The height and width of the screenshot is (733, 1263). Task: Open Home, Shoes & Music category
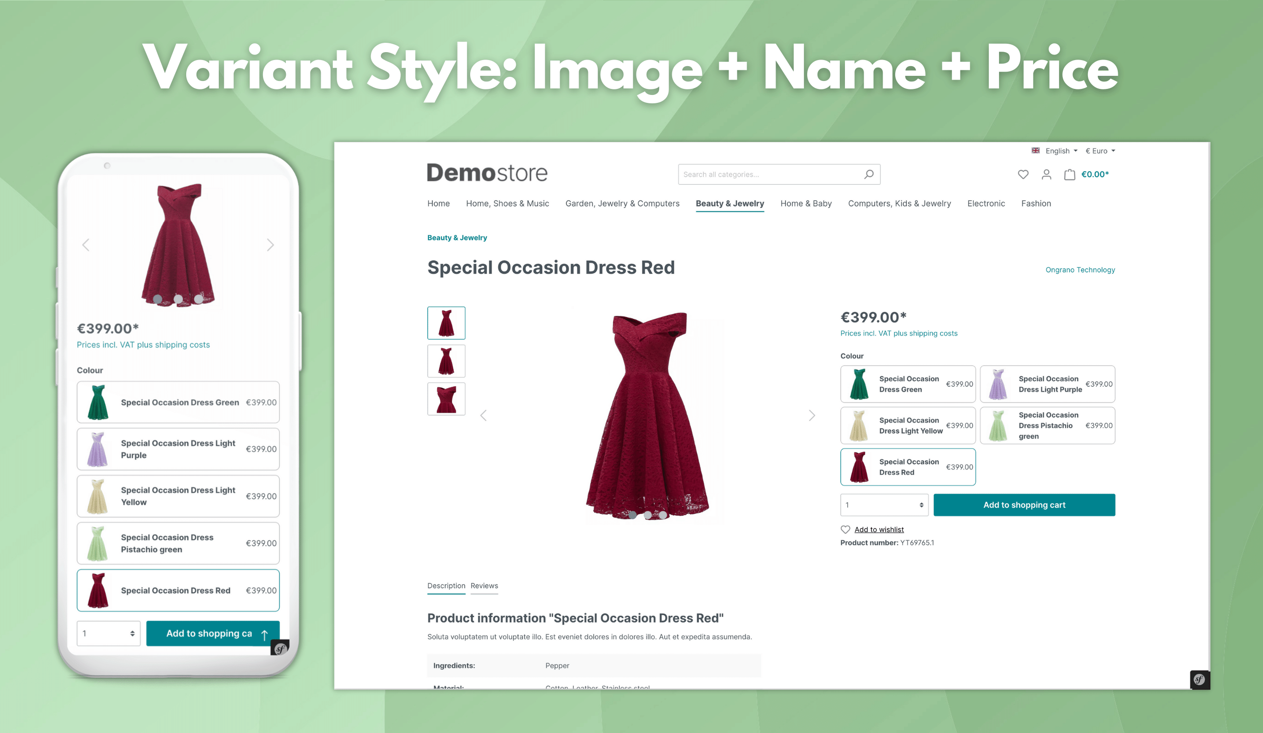[x=507, y=203]
